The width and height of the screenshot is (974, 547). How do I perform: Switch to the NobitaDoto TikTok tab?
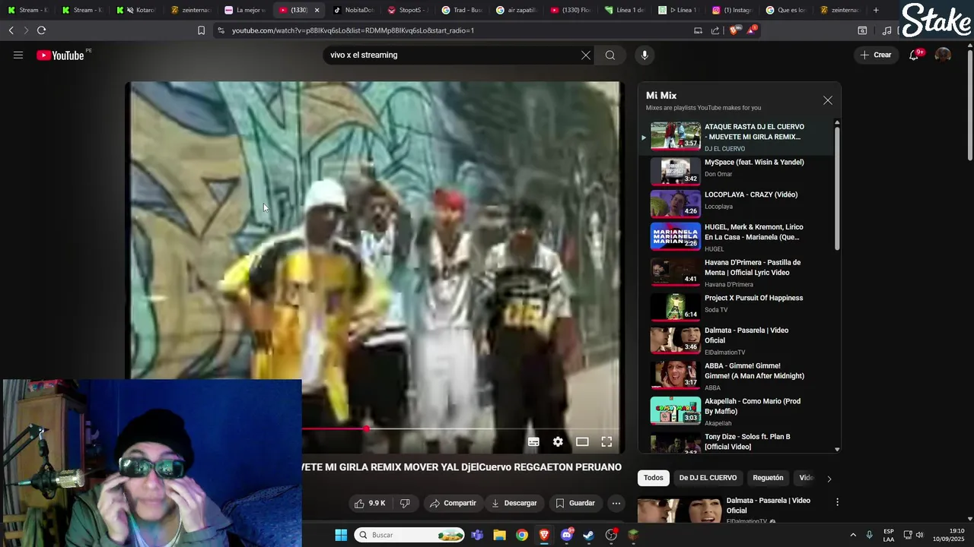tap(355, 10)
